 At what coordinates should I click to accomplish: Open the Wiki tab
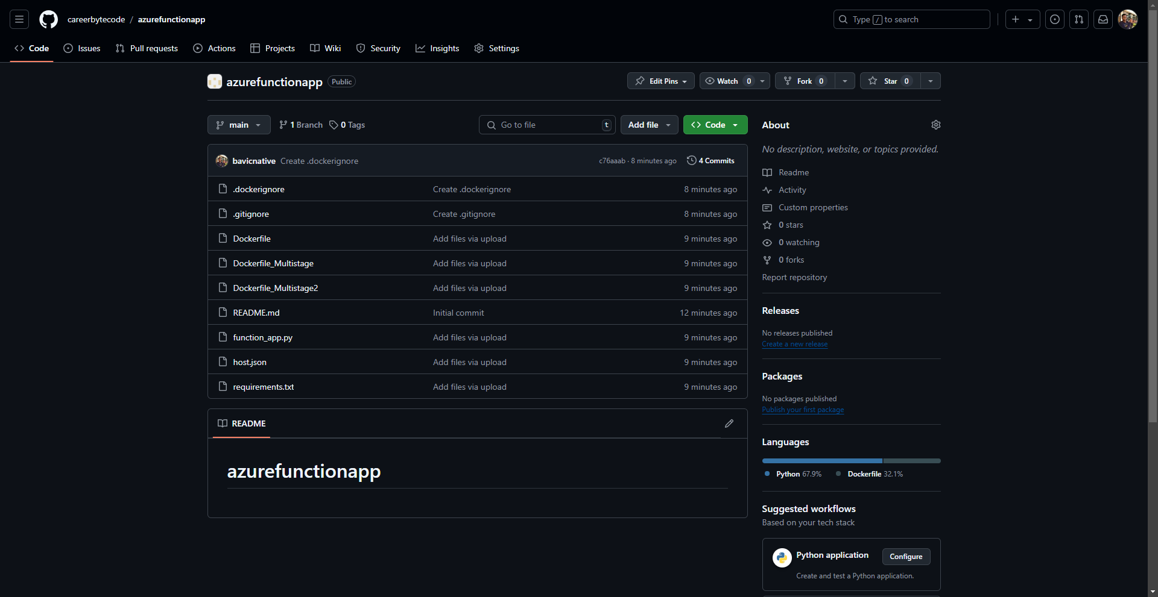[x=326, y=48]
